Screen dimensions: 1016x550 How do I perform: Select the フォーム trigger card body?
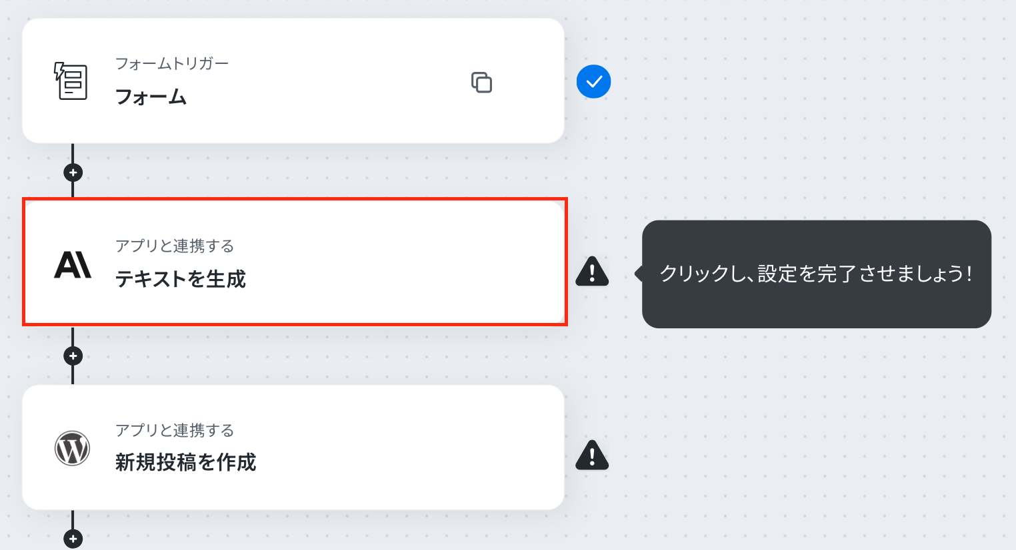pyautogui.click(x=293, y=81)
